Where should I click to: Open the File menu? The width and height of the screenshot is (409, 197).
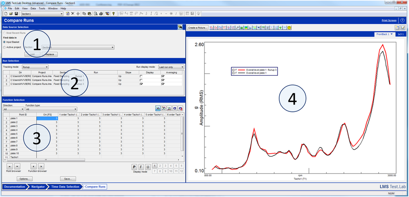10,8
